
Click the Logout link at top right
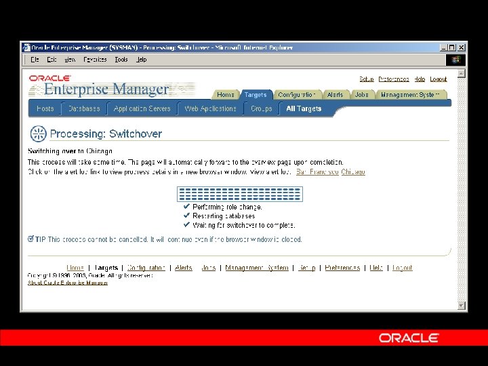(x=439, y=79)
